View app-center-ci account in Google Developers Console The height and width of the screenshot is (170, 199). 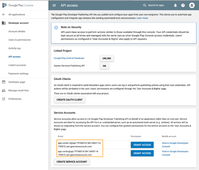tap(175, 145)
